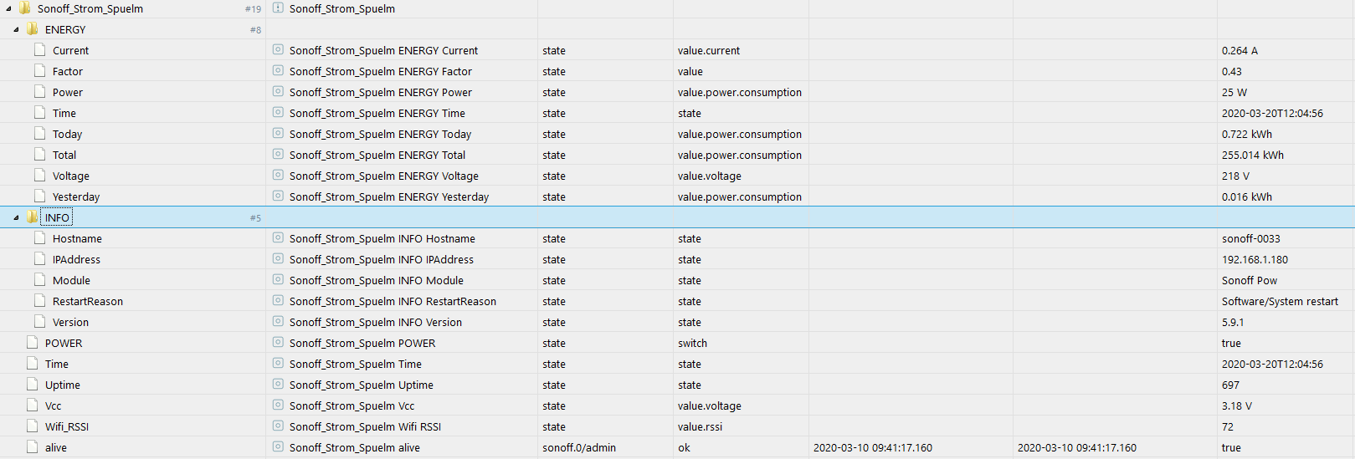
Task: Click state icon before INFO Version name
Action: (x=278, y=322)
